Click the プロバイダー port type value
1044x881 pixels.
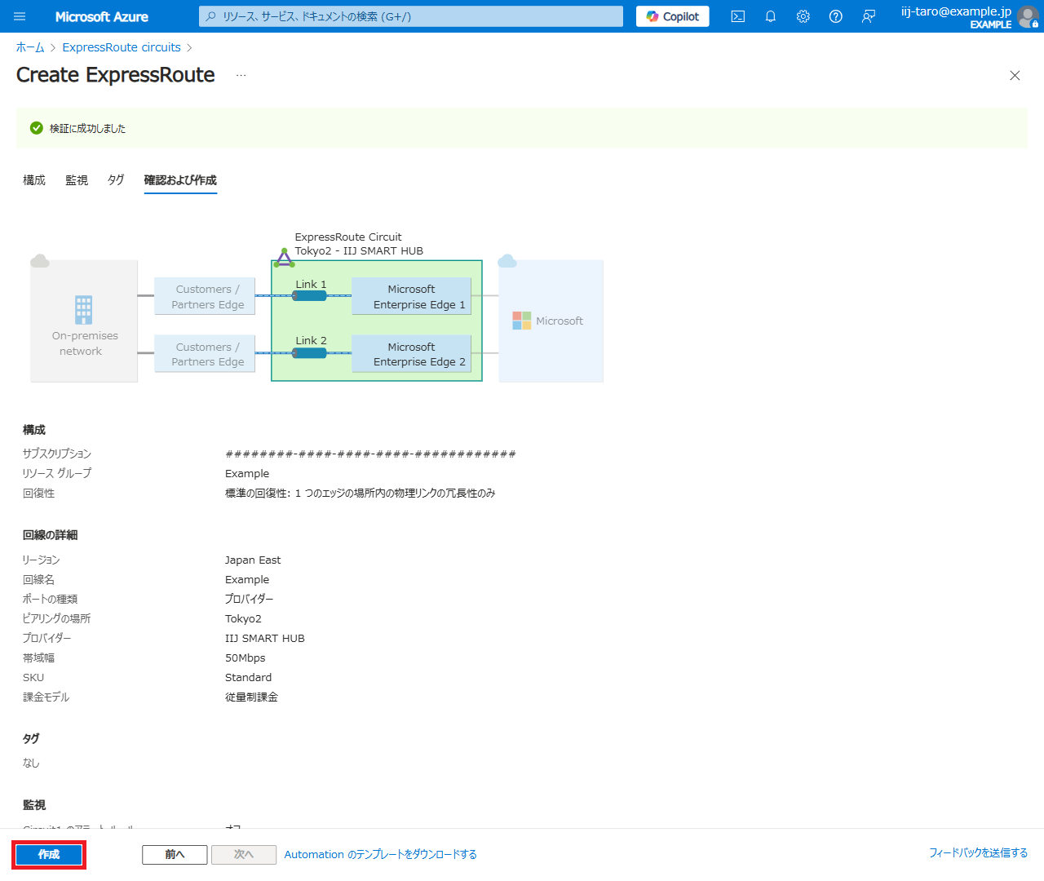click(250, 599)
